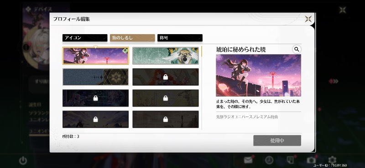365x168 pixels.
Task: Click the locked dark brown bottom banner
Action: (x=166, y=119)
